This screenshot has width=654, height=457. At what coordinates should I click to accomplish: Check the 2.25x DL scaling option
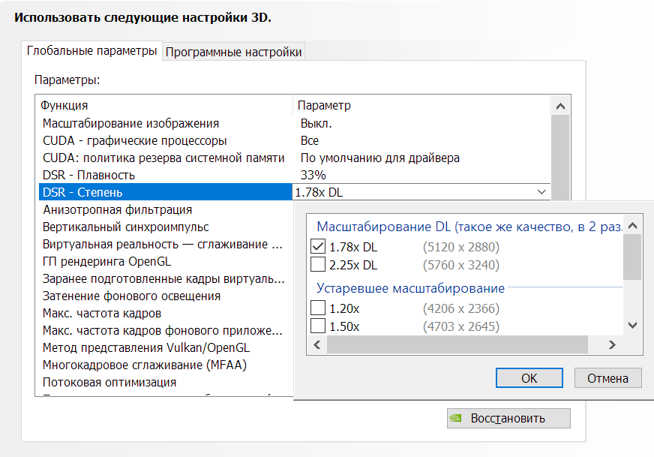318,265
